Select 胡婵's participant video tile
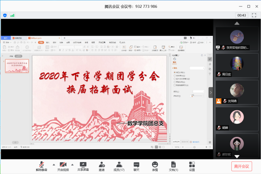The image size is (261, 174). coord(237,118)
